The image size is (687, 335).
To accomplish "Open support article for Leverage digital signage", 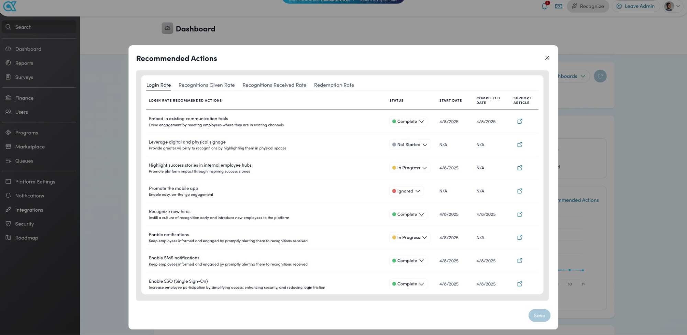I will click(520, 145).
